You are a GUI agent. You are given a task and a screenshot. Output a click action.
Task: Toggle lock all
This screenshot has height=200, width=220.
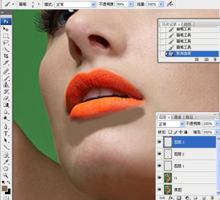click(x=186, y=132)
